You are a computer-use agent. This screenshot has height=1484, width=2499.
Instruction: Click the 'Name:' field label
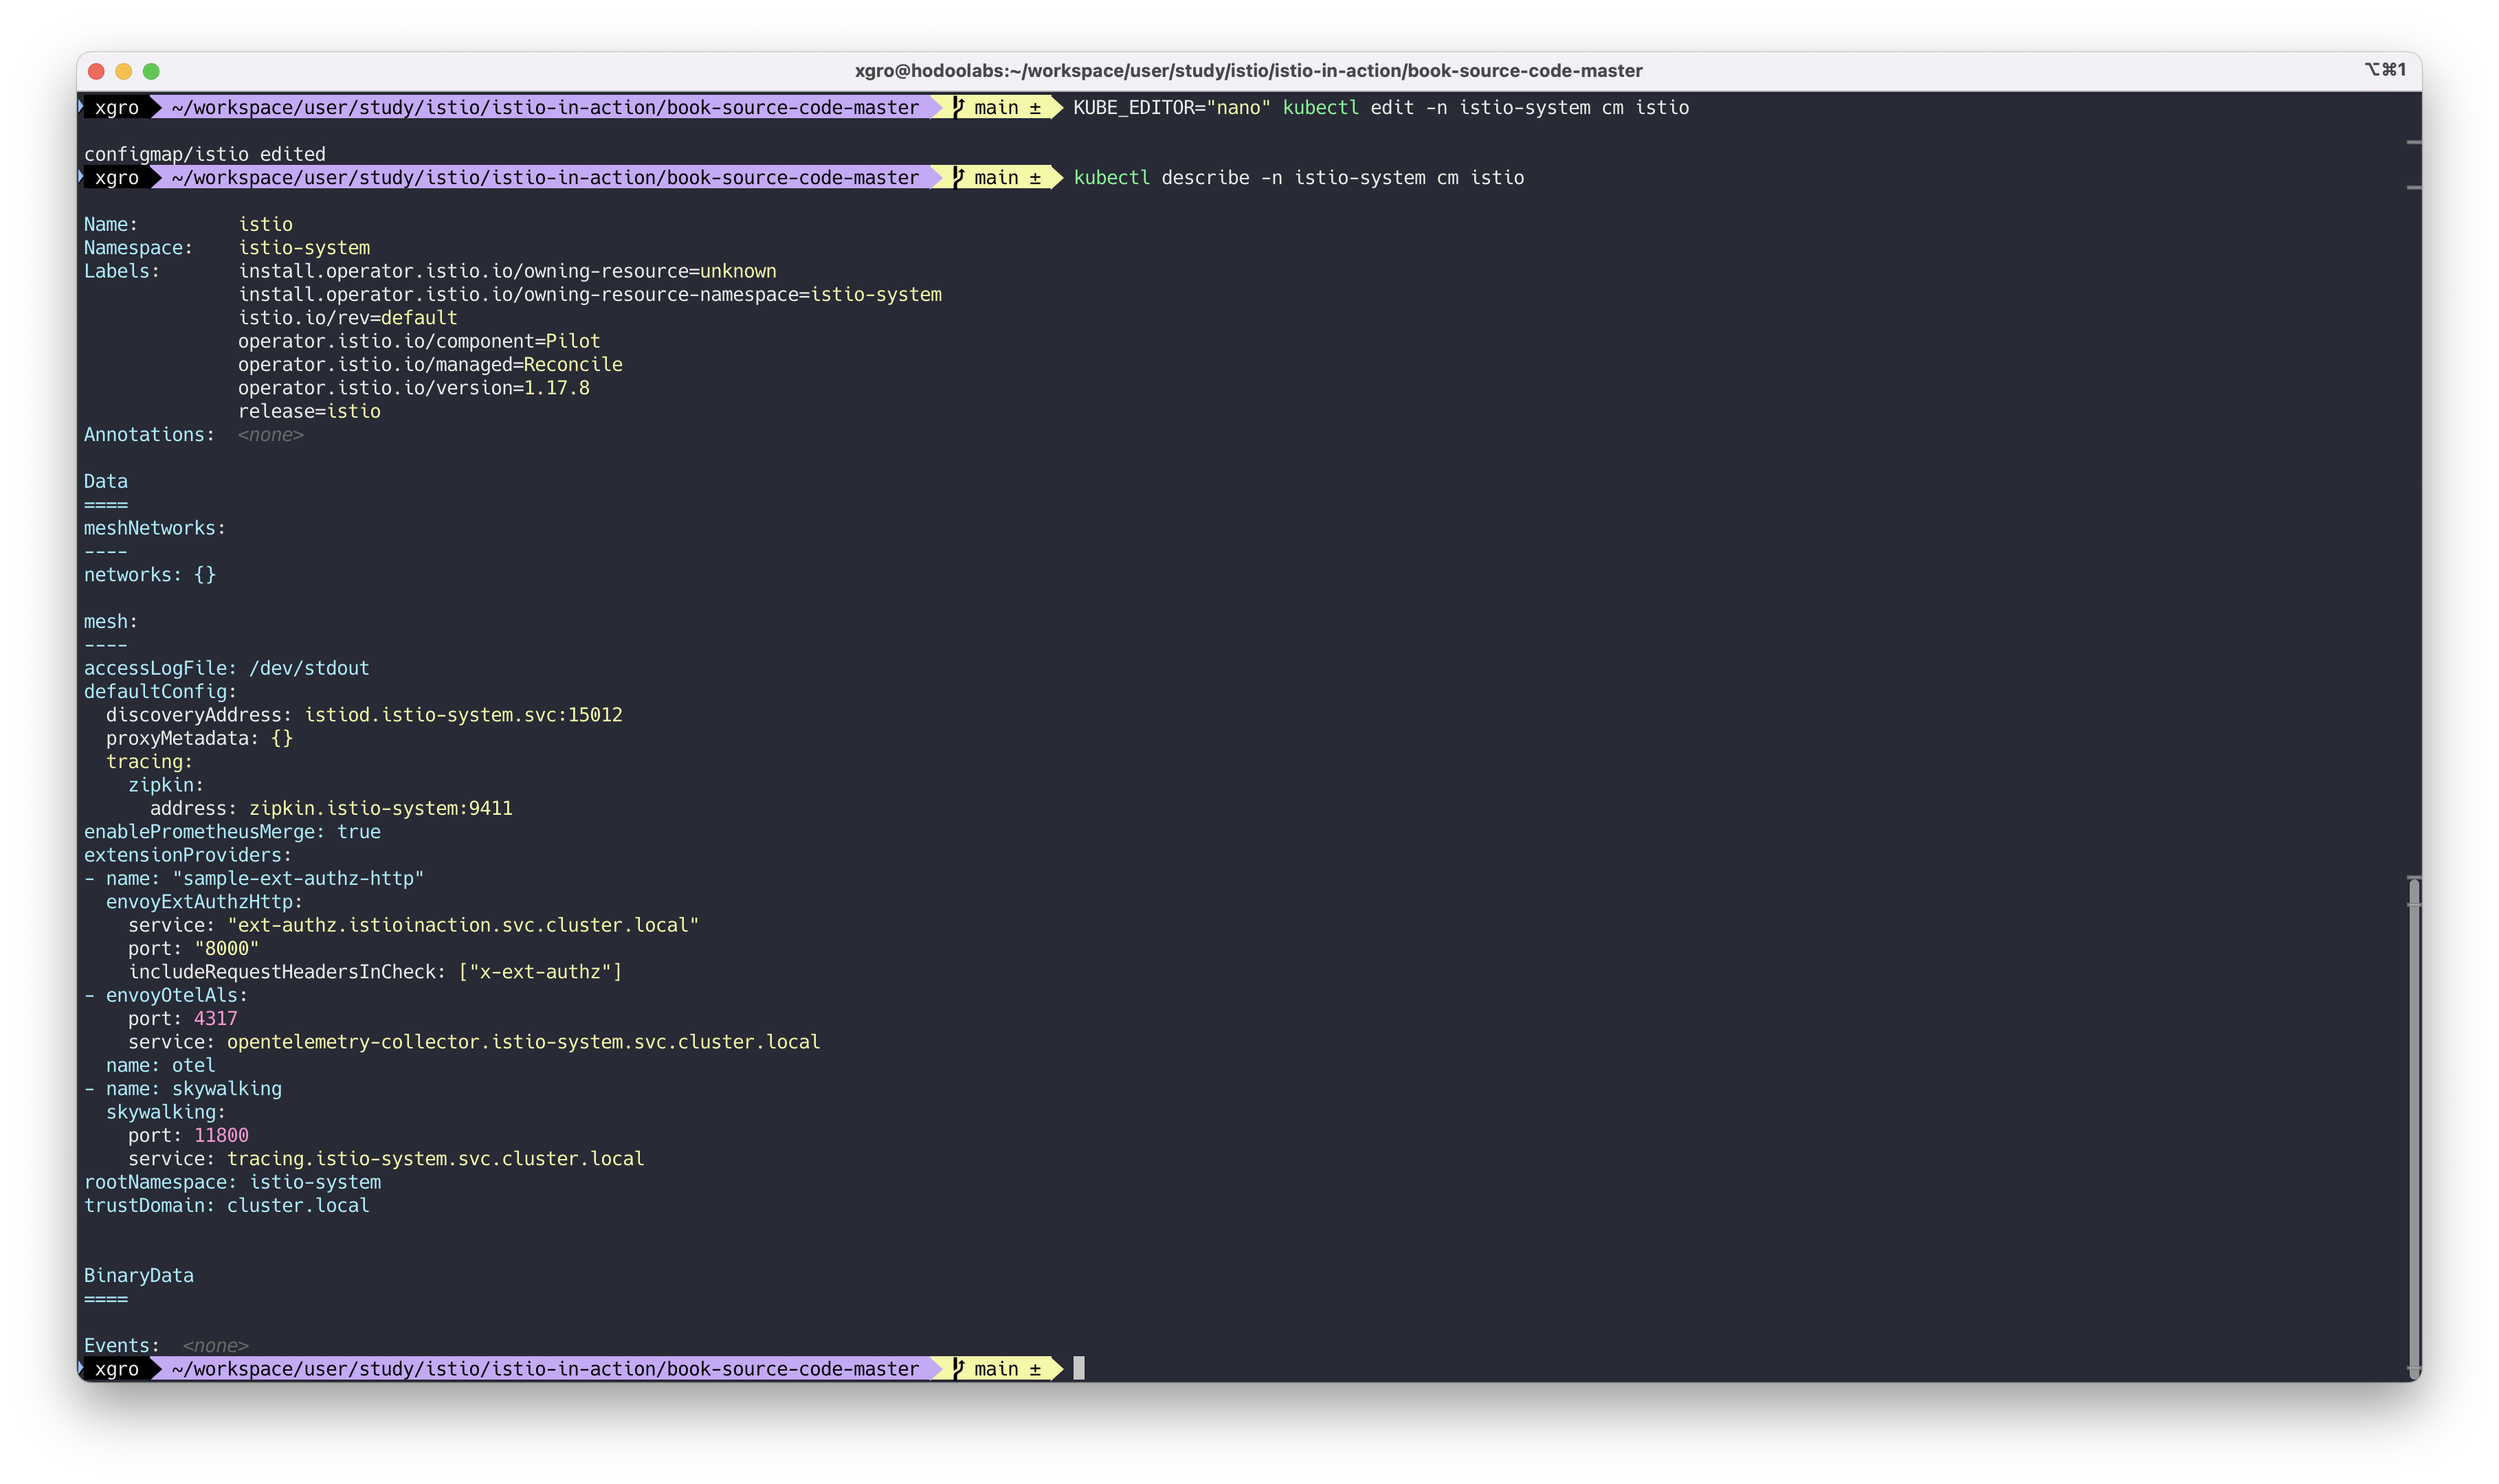111,224
